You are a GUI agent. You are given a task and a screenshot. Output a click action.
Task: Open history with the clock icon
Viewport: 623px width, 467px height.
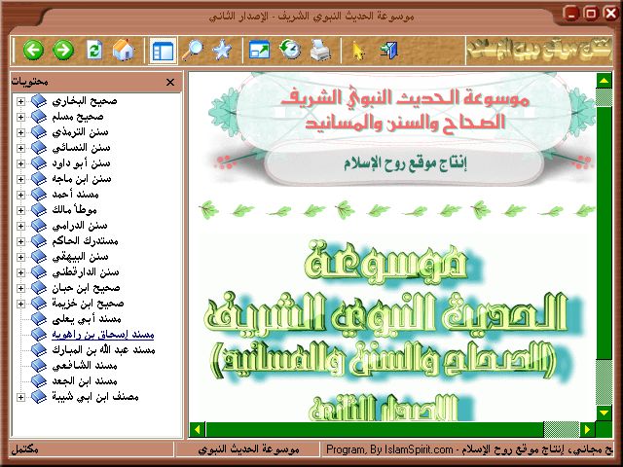coord(290,51)
